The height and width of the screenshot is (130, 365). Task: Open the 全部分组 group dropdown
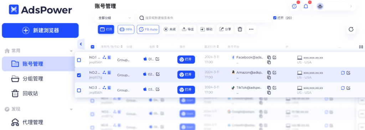(x=114, y=18)
